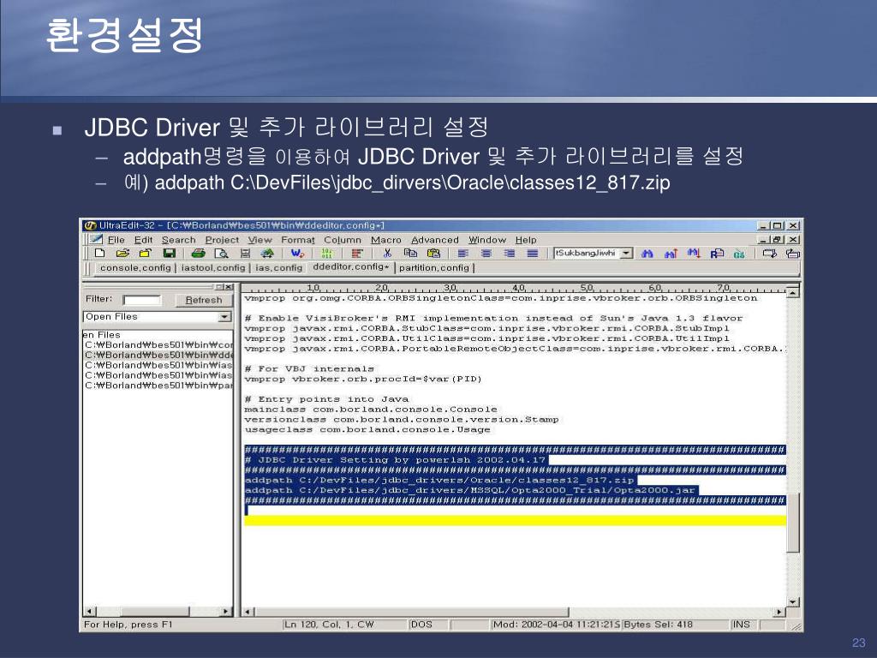Open the Window menu
The height and width of the screenshot is (658, 877).
point(486,240)
